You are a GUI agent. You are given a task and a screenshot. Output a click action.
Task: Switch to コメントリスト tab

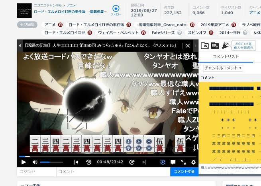[x=226, y=56]
